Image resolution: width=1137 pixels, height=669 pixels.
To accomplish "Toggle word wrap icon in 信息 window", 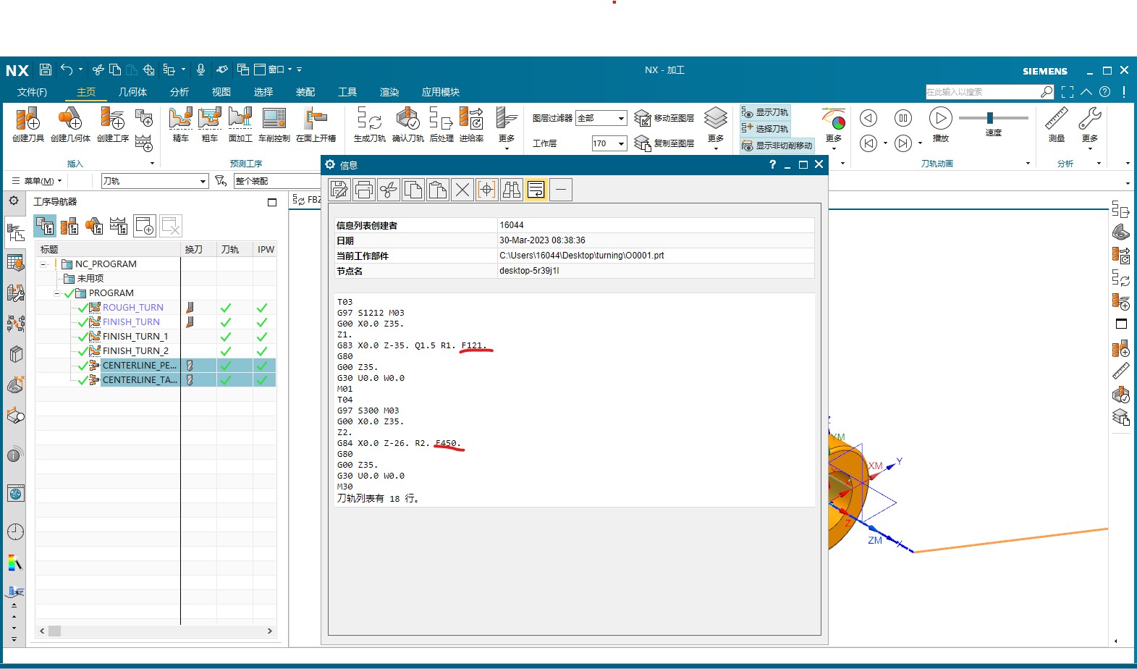I will click(536, 190).
